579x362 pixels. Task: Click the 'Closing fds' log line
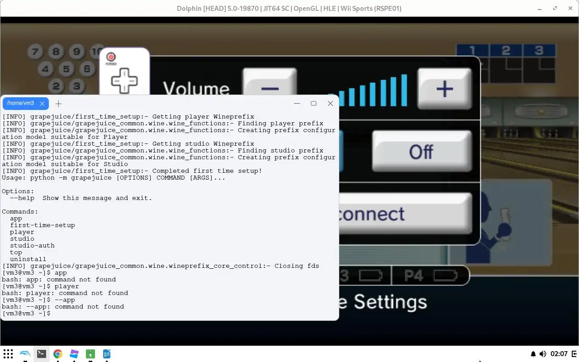[x=161, y=266]
